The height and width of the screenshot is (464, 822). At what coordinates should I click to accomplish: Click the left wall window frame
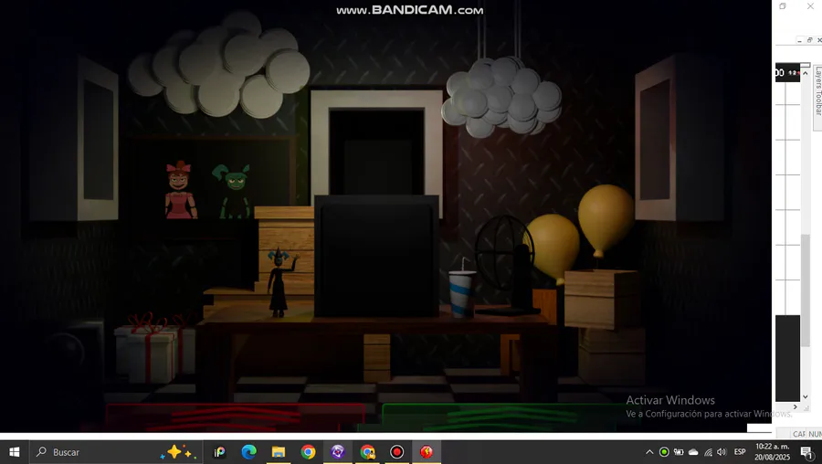coord(98,139)
